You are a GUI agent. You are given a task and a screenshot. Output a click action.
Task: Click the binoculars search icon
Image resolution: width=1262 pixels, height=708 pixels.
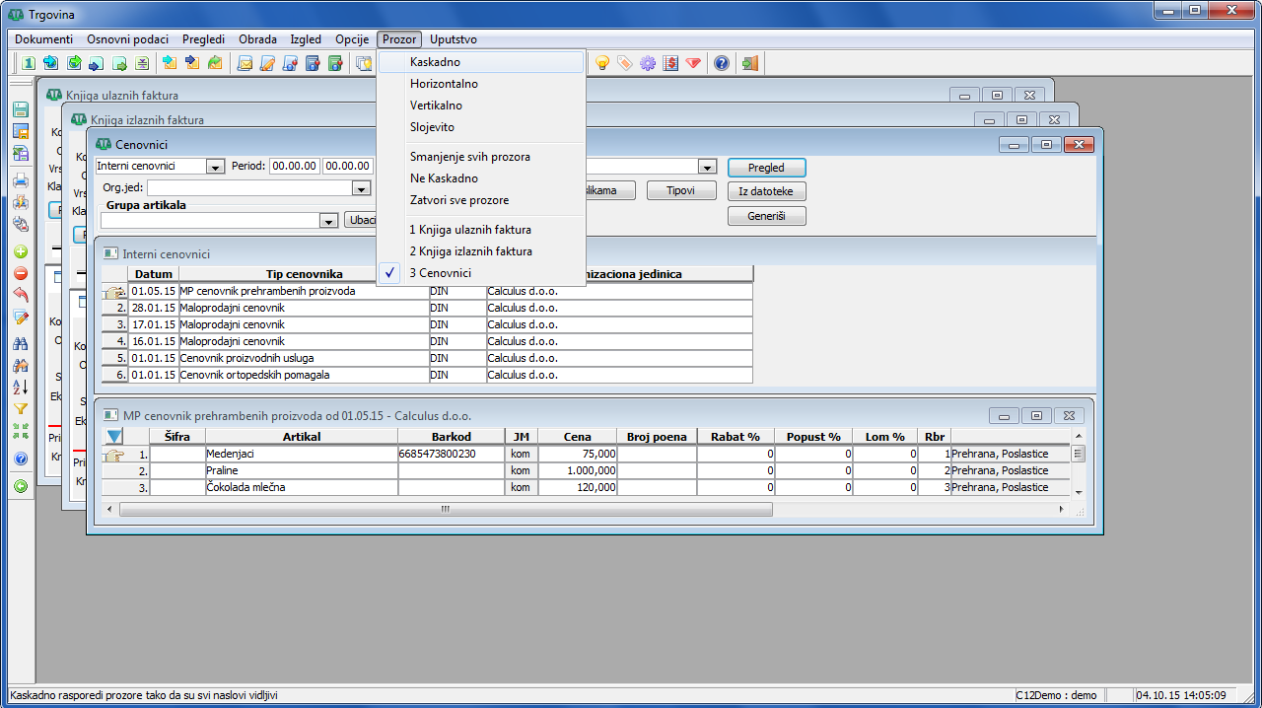click(x=21, y=344)
